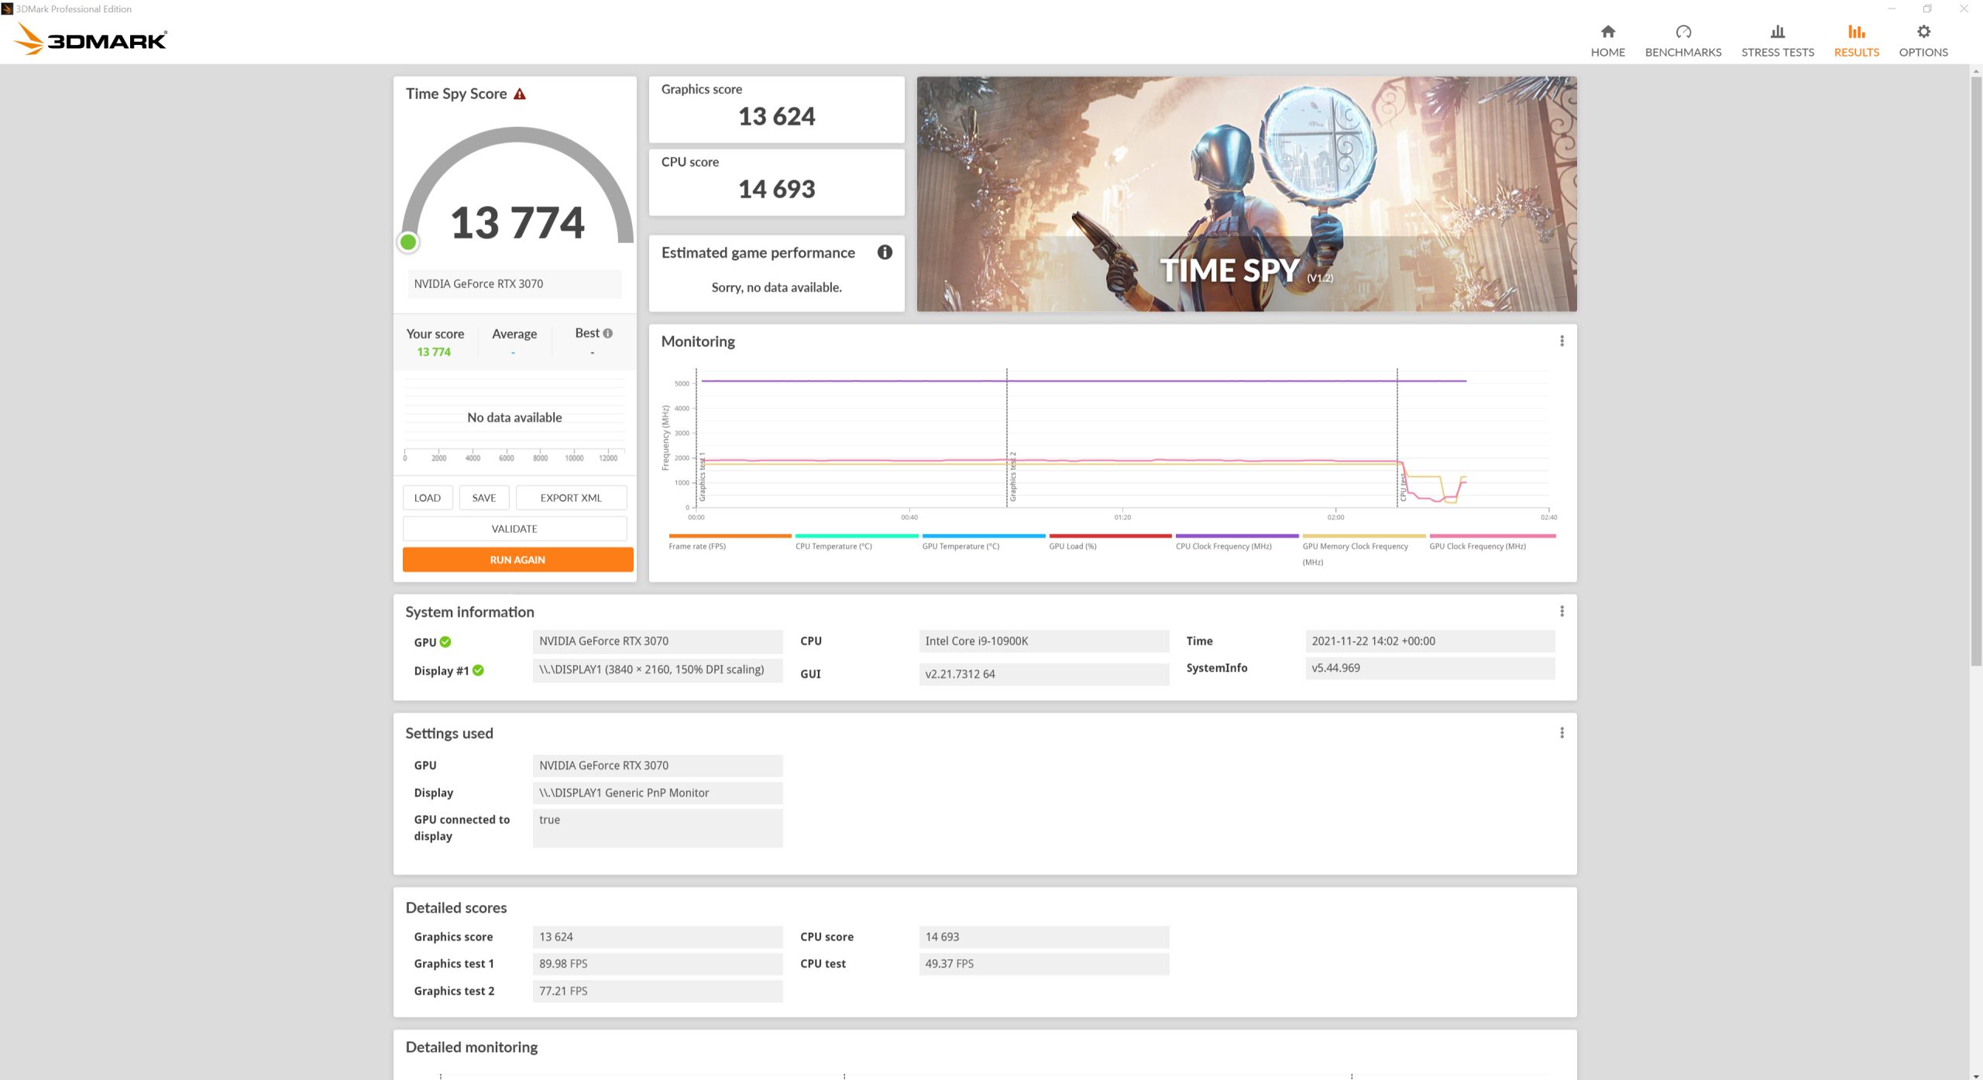Click info icon on Estimated game performance

885,252
